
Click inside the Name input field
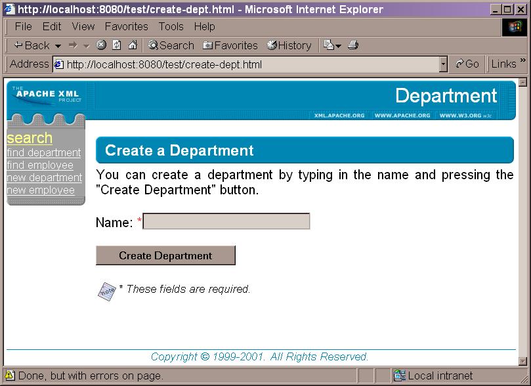click(226, 221)
